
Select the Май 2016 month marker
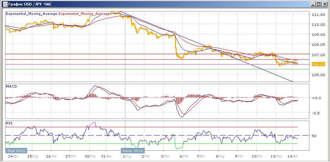tap(16, 151)
